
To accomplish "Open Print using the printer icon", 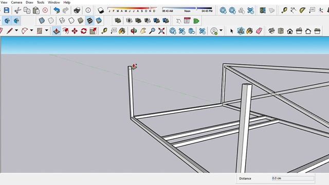I will coord(77,10).
